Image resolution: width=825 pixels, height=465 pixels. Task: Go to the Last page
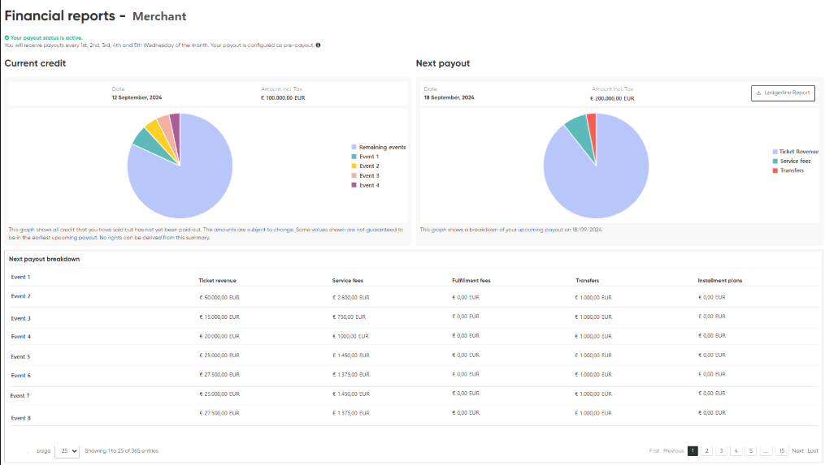point(813,450)
